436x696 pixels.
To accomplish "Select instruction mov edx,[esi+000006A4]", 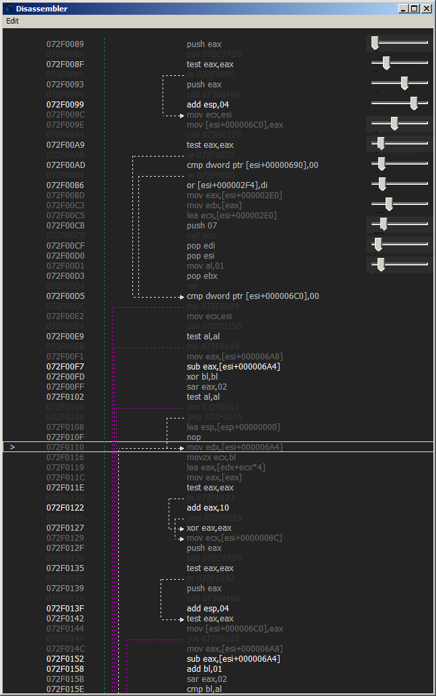I will 234,447.
